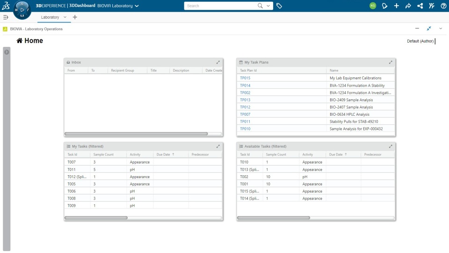449x253 pixels.
Task: Click the BIOVIA Laboratory Operations app icon
Action: click(x=5, y=29)
